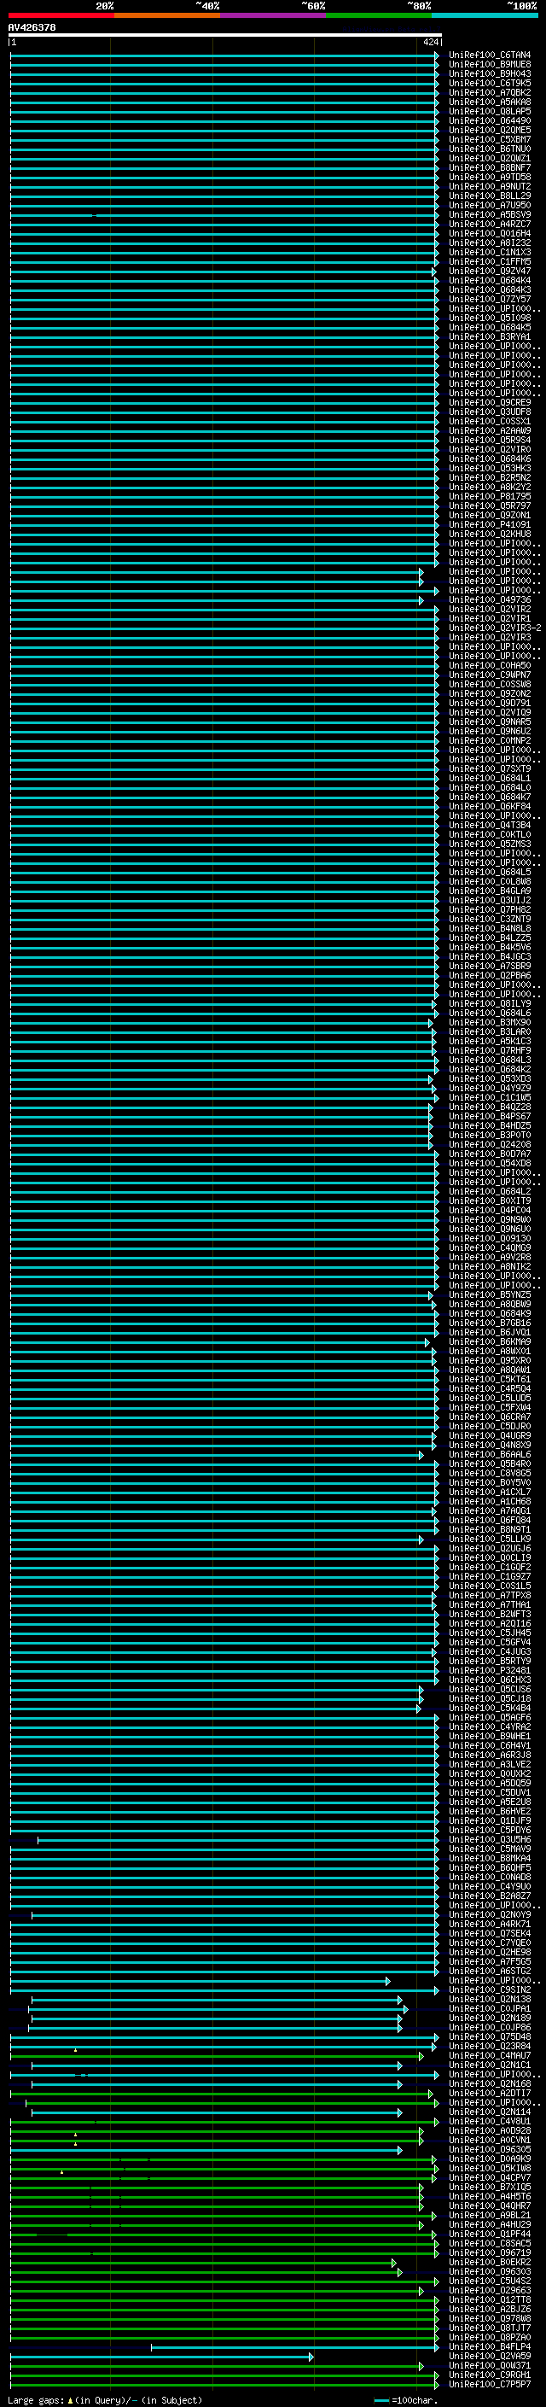Screen dimensions: 546x2407
Task: Select the UniRef100_C4MAU7 label
Action: pyautogui.click(x=489, y=2054)
